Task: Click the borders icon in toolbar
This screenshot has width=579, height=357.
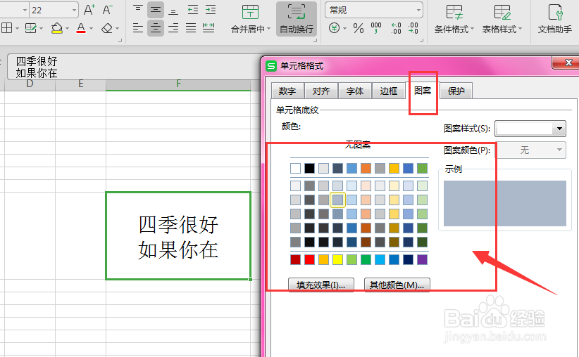Action: pos(6,28)
